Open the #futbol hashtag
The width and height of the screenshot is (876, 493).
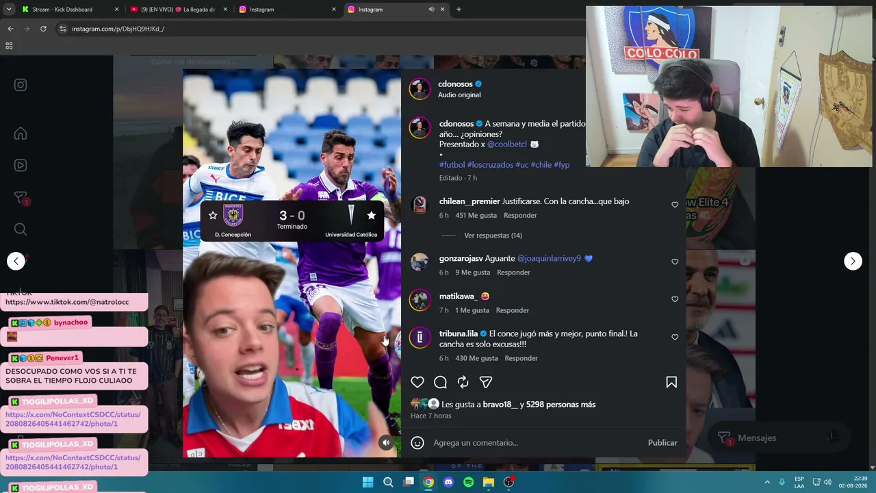[x=452, y=165]
